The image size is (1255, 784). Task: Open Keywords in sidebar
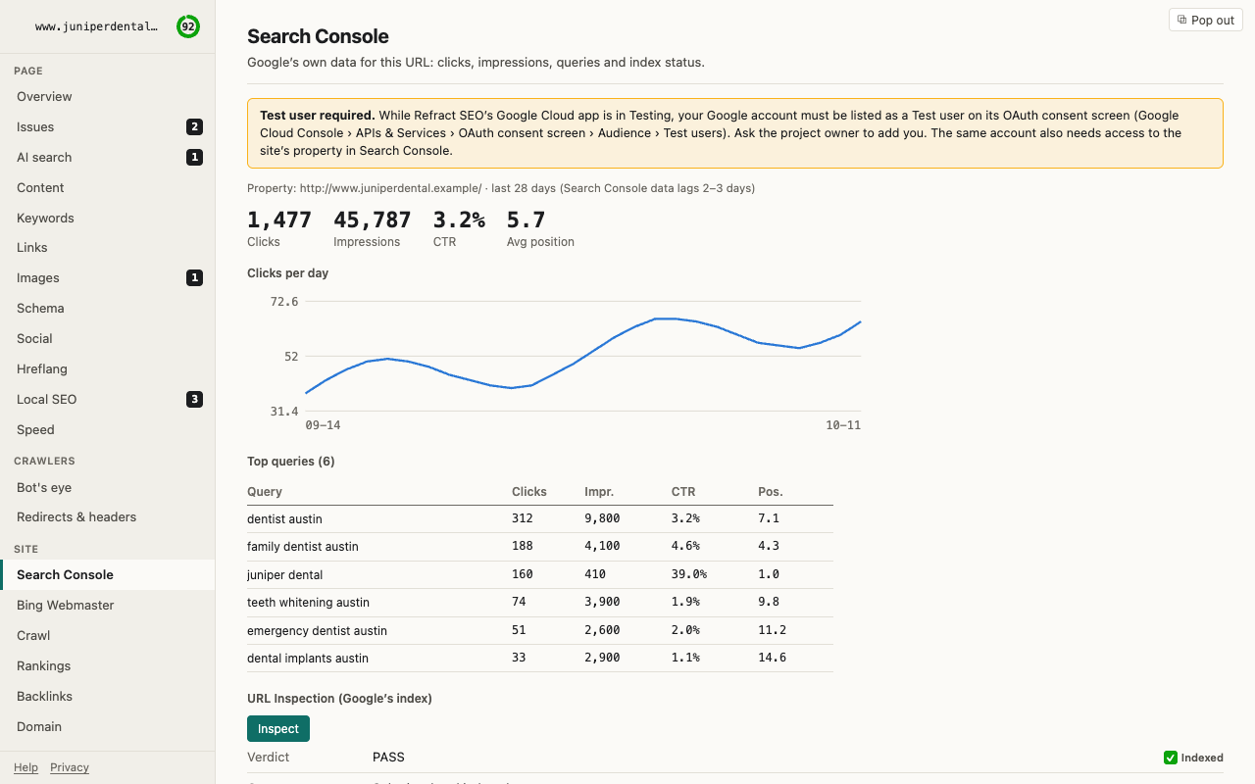[x=108, y=218]
